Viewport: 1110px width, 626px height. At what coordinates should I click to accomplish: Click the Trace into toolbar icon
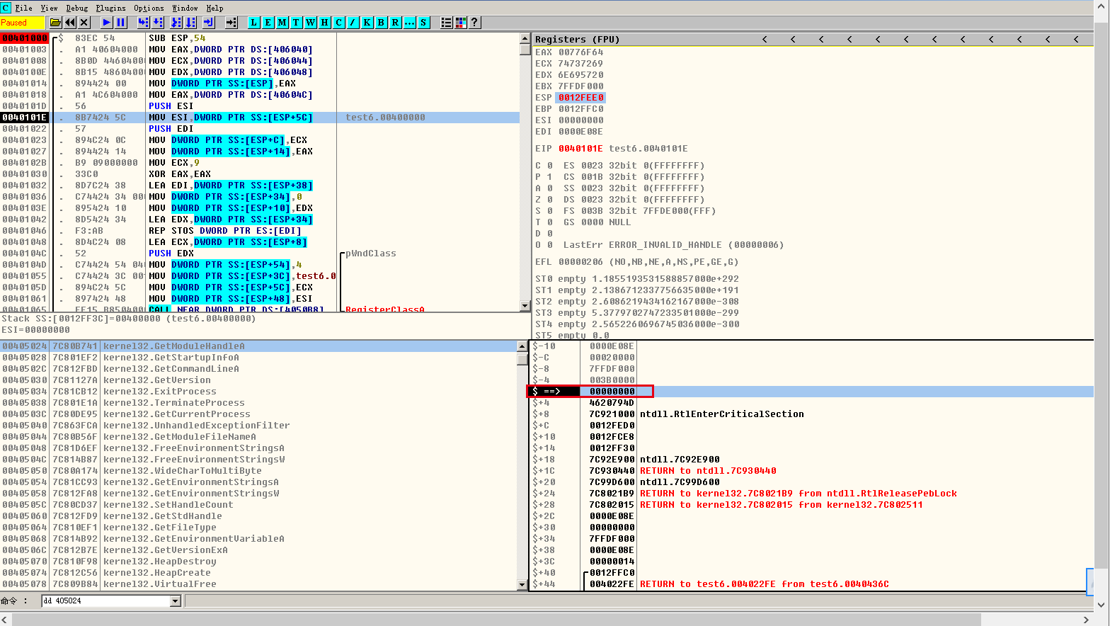point(176,23)
